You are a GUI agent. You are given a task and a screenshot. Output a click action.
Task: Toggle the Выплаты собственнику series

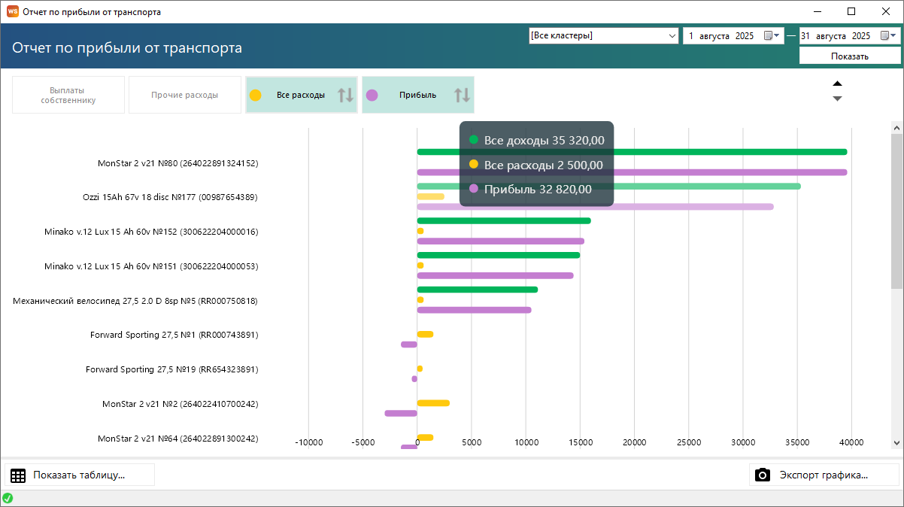tap(68, 95)
